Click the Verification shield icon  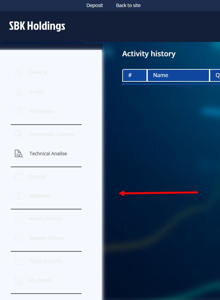pyautogui.click(x=19, y=111)
